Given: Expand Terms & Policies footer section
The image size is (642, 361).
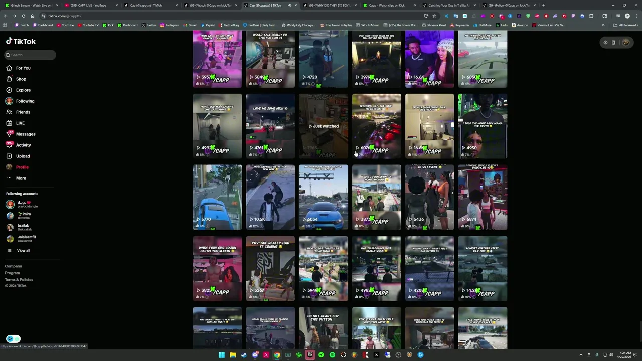Looking at the screenshot, I should coord(19,279).
